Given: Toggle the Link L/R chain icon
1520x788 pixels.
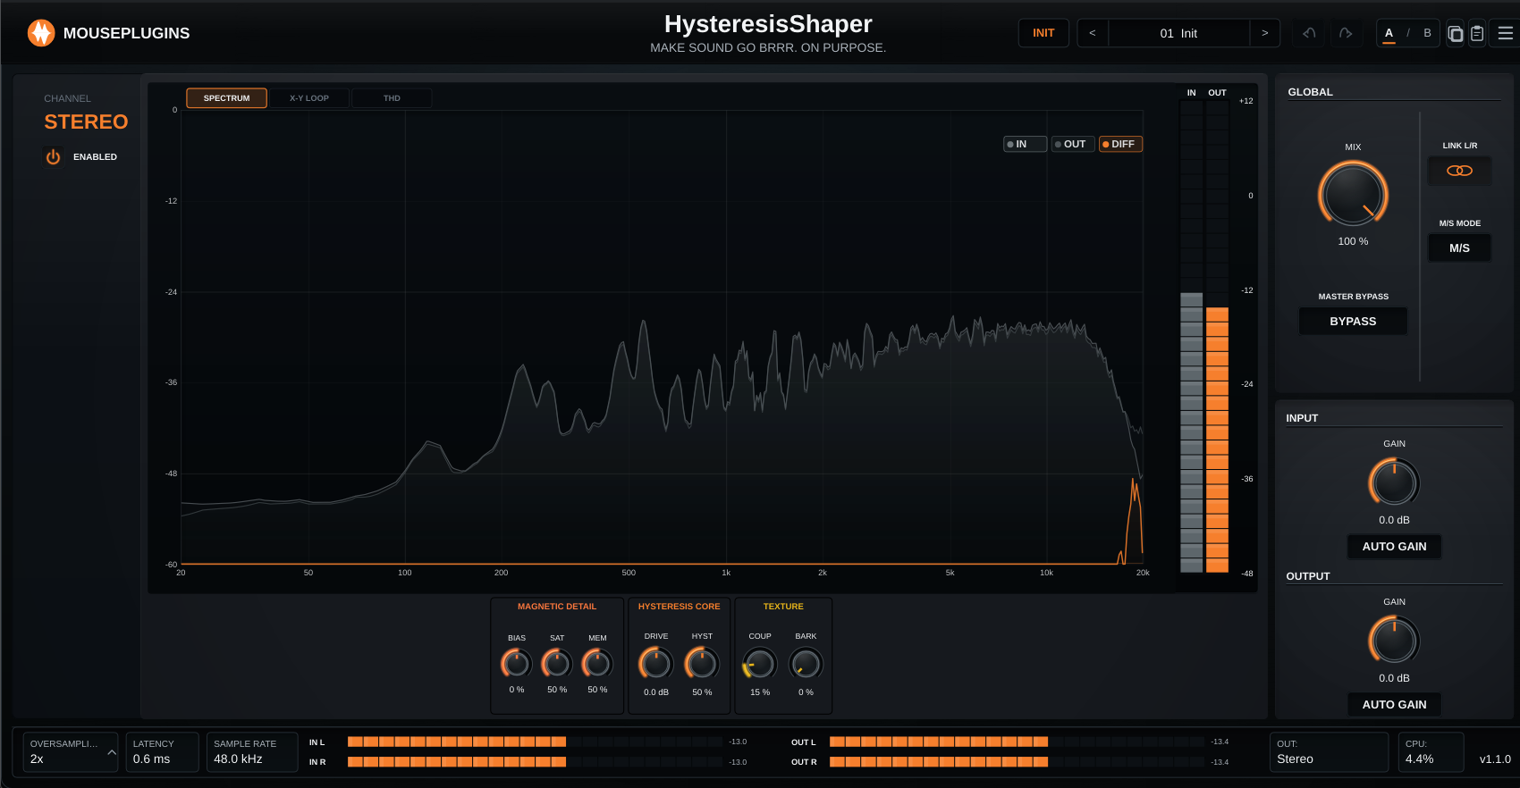Looking at the screenshot, I should click(1459, 171).
